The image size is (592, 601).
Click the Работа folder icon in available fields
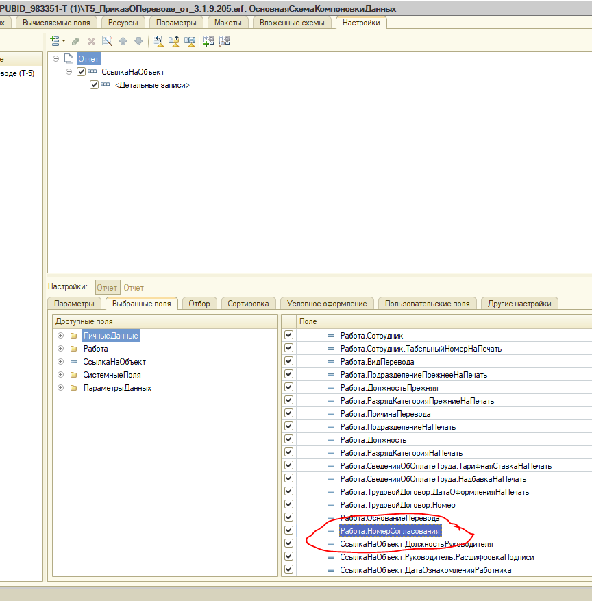pos(73,349)
